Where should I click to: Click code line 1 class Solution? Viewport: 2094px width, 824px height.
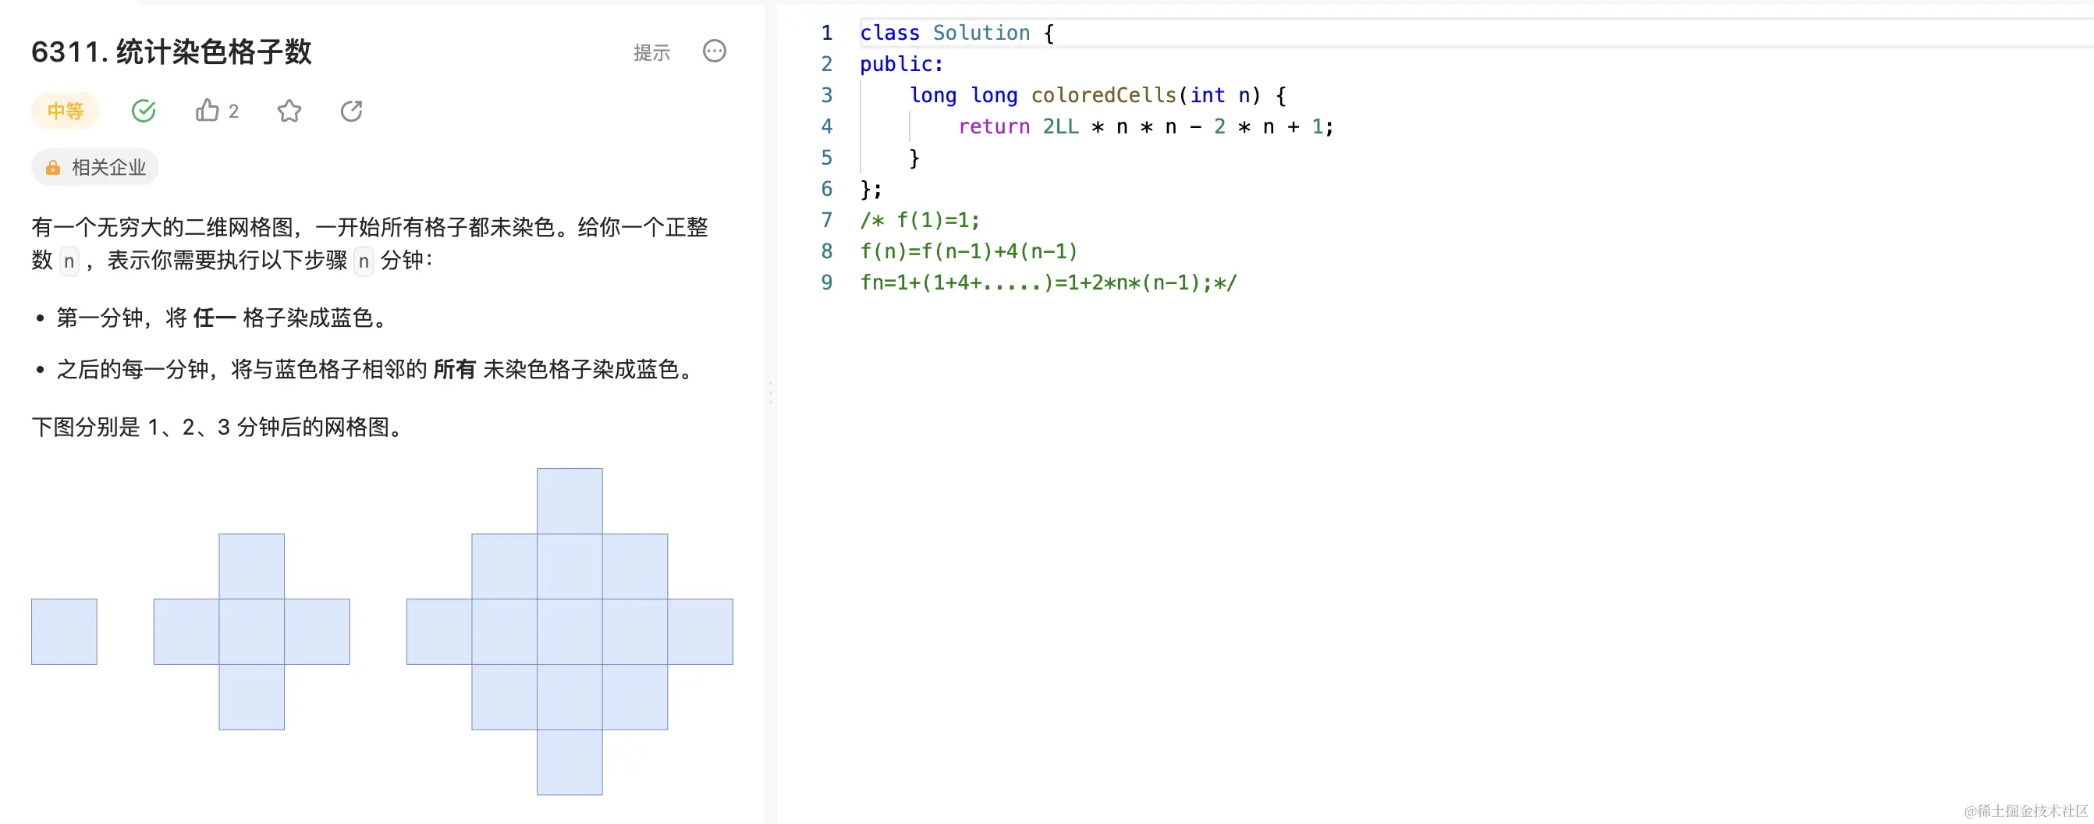(x=956, y=33)
